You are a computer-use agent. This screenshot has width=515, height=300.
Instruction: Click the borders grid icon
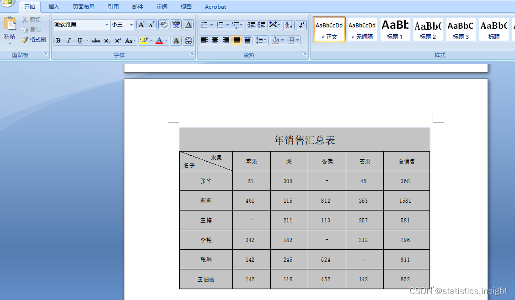pos(291,40)
